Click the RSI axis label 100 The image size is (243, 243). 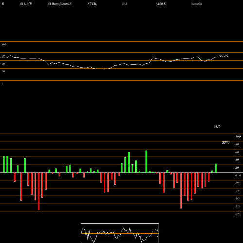pos(4,44)
